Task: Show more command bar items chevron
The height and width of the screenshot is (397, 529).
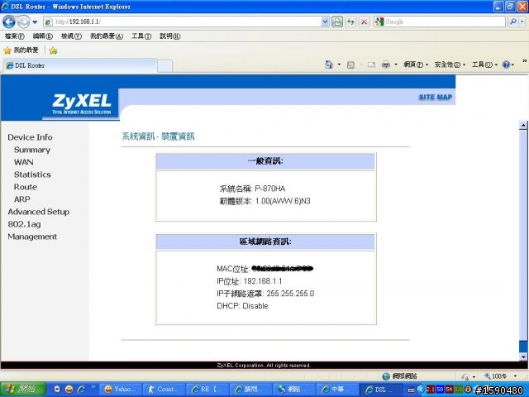Action: (525, 61)
